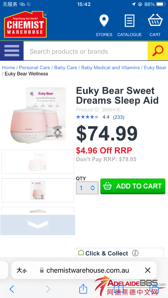This screenshot has height=298, width=168.
Task: Tap the Click & Collect info icon
Action: [x=135, y=253]
